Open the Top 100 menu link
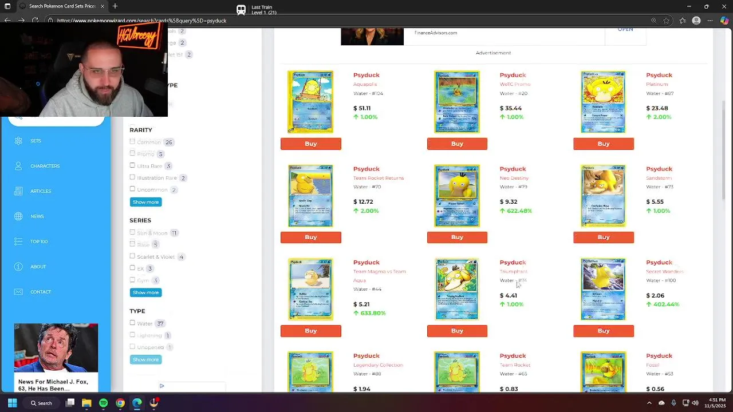 (x=39, y=241)
